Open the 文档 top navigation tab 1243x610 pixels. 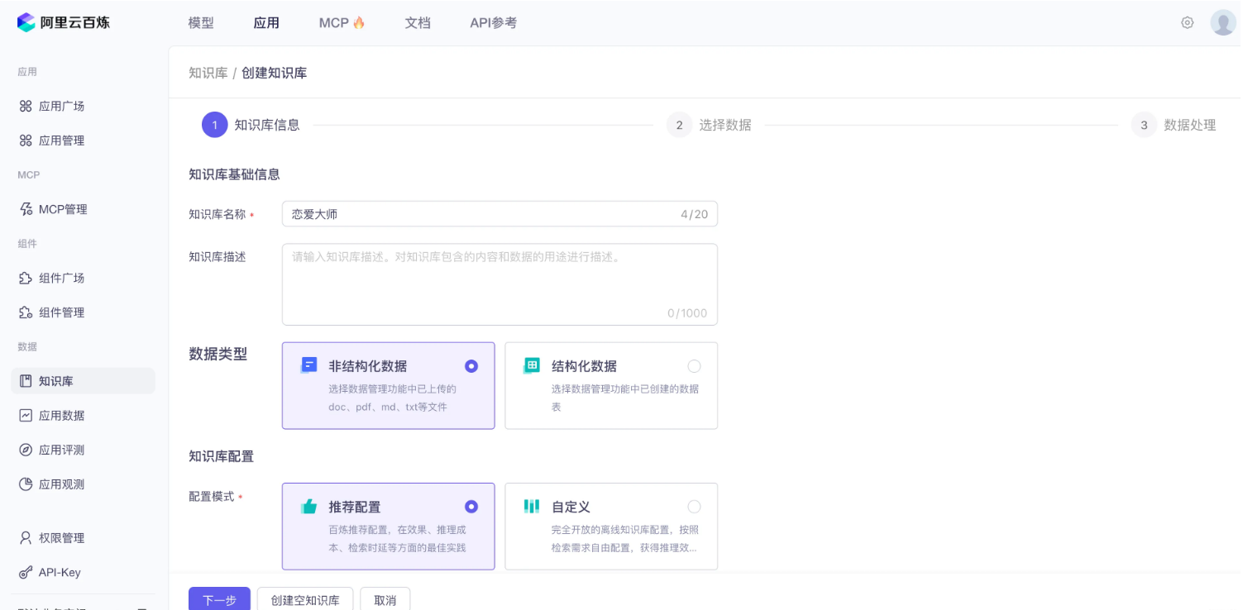click(418, 23)
